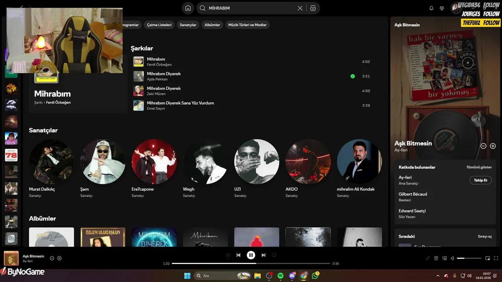Open mihralim Ali Kondak artist card
The image size is (502, 282).
(359, 168)
